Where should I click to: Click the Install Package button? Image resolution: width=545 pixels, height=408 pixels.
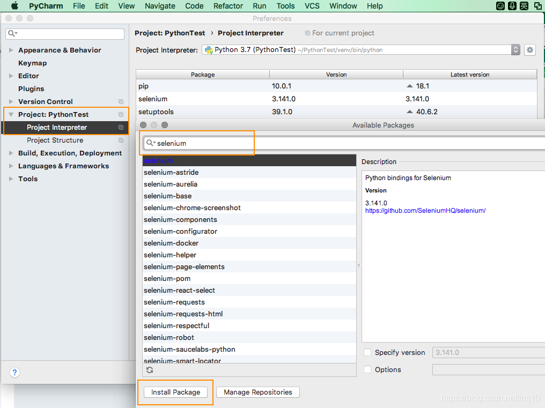pyautogui.click(x=175, y=392)
